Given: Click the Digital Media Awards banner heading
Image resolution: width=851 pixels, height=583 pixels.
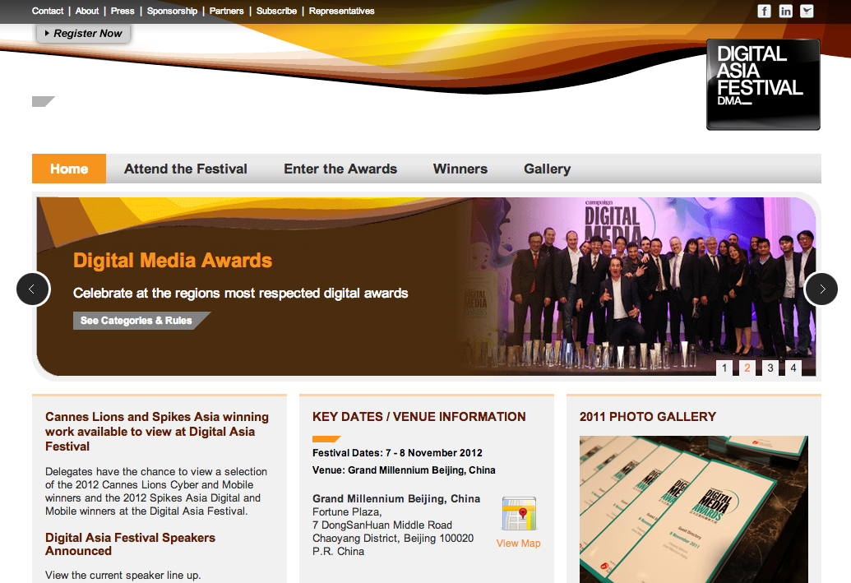Looking at the screenshot, I should point(173,261).
